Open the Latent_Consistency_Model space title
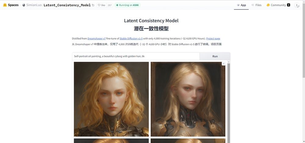This screenshot has height=143, width=305. pyautogui.click(x=67, y=5)
